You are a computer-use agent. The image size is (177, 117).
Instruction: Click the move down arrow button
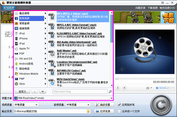click(43, 91)
